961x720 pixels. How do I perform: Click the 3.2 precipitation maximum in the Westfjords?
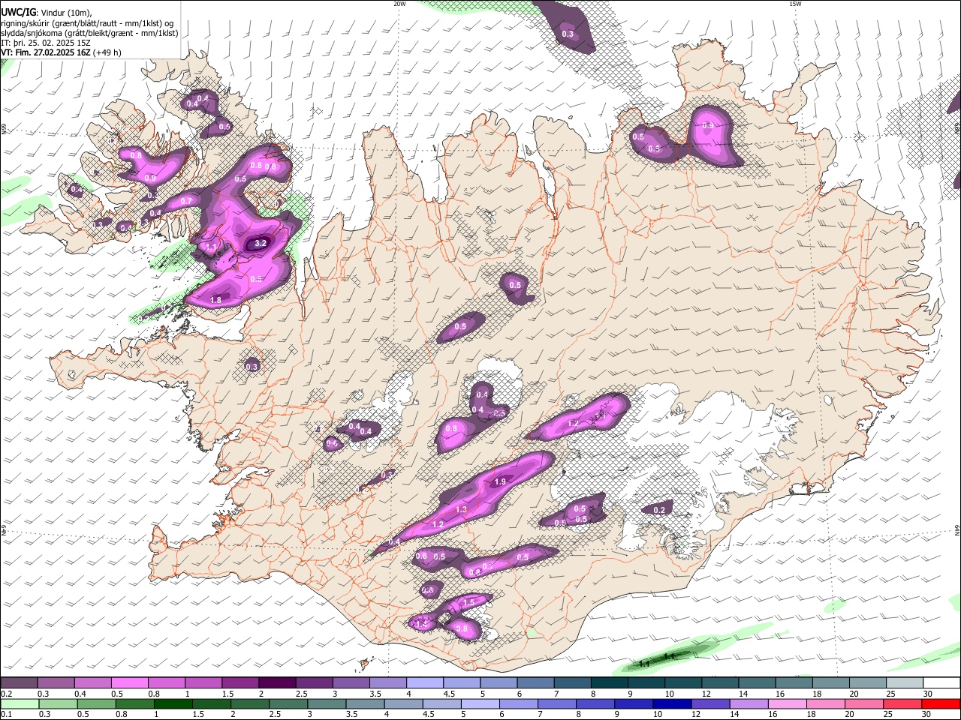pyautogui.click(x=261, y=244)
